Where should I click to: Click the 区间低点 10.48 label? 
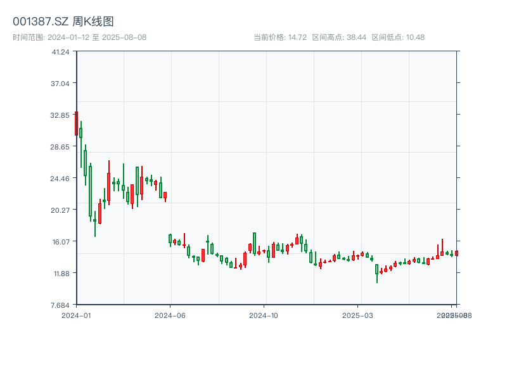pos(398,37)
